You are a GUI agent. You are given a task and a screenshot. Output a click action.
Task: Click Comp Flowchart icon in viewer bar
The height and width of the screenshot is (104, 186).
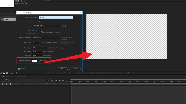coord(126,73)
